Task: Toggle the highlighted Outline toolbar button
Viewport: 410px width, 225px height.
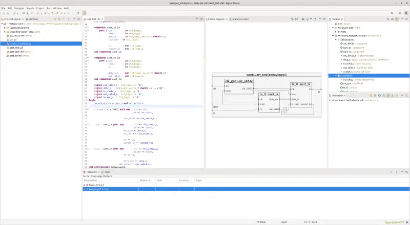Action: 397,19
